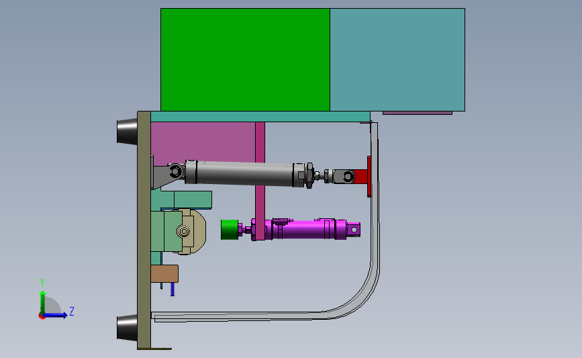
Task: Select the olive vertical base plate
Action: (x=144, y=230)
